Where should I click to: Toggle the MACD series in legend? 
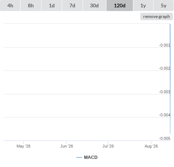[x=91, y=157]
